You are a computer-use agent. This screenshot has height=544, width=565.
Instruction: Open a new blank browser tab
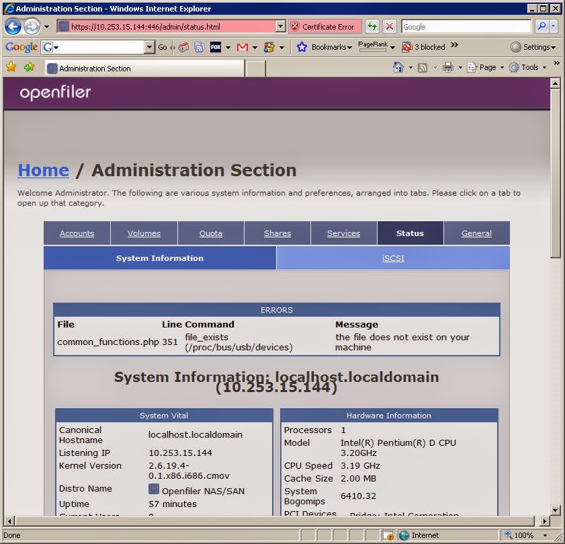tap(255, 69)
